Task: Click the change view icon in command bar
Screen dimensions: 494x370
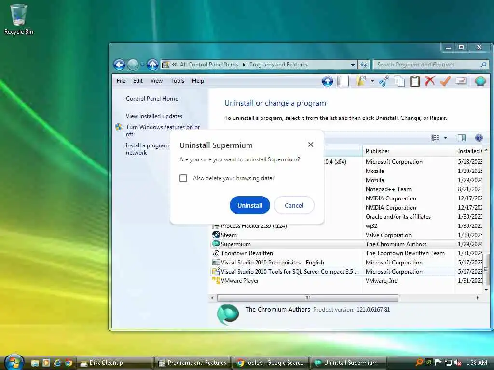Action: point(435,138)
